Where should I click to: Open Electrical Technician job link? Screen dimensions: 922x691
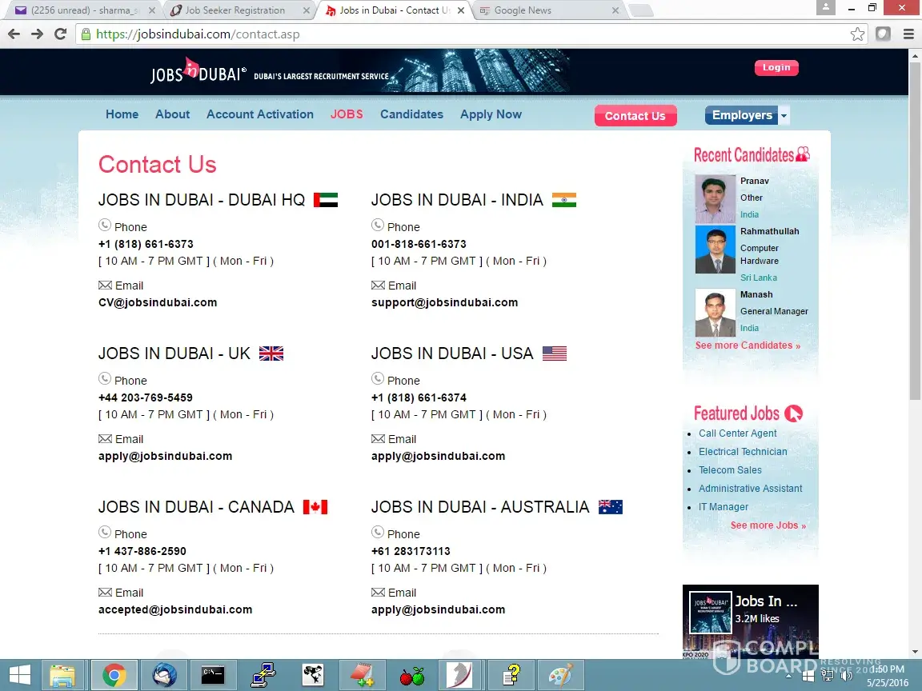(743, 451)
